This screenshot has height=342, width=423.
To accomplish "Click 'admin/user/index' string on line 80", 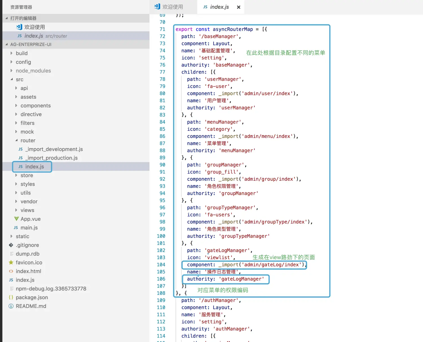I will [x=267, y=93].
